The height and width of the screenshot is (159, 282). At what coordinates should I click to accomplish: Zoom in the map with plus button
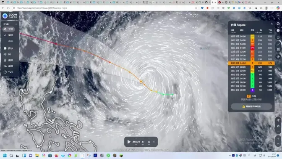click(x=278, y=139)
